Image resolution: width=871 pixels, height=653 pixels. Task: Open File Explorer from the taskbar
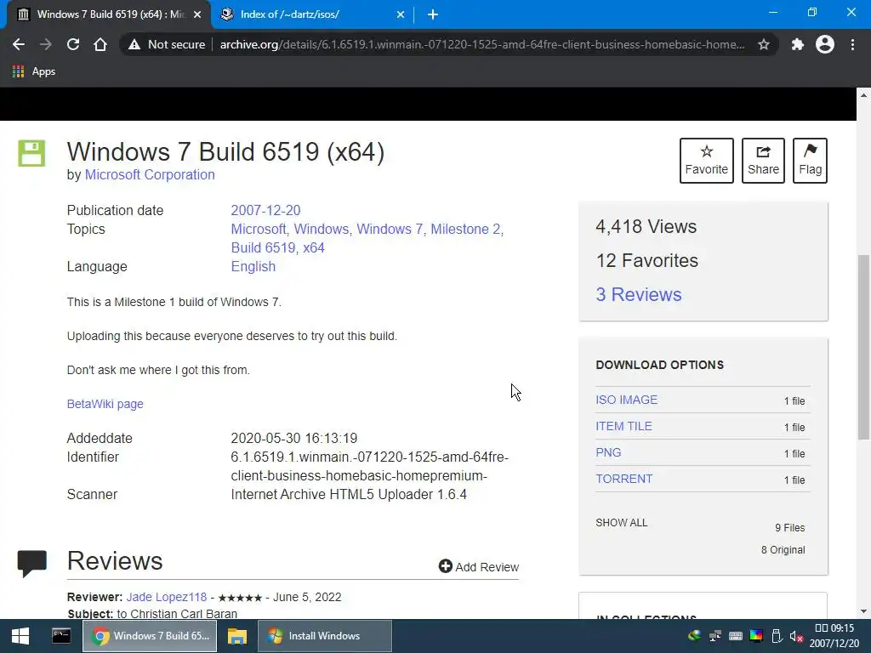(x=237, y=636)
